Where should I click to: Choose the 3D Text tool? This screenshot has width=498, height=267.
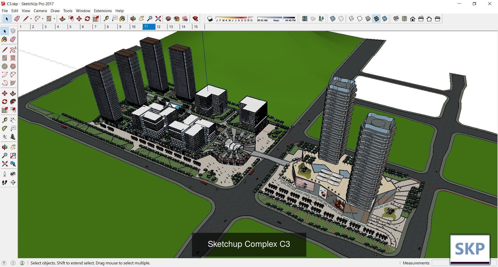(13, 137)
